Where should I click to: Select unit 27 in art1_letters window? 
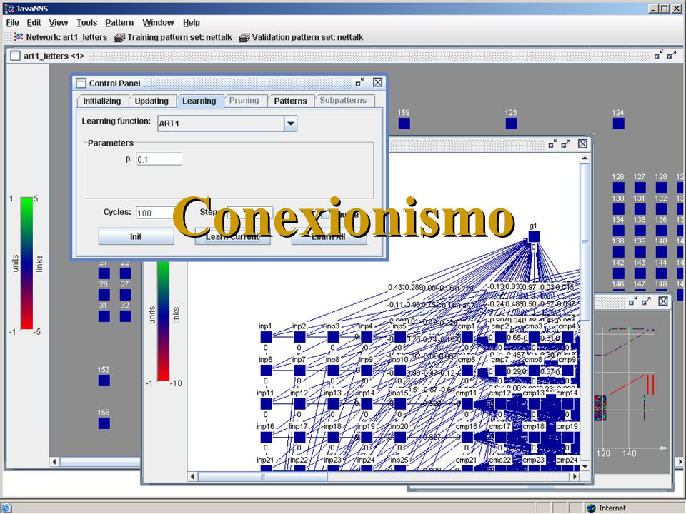126,295
